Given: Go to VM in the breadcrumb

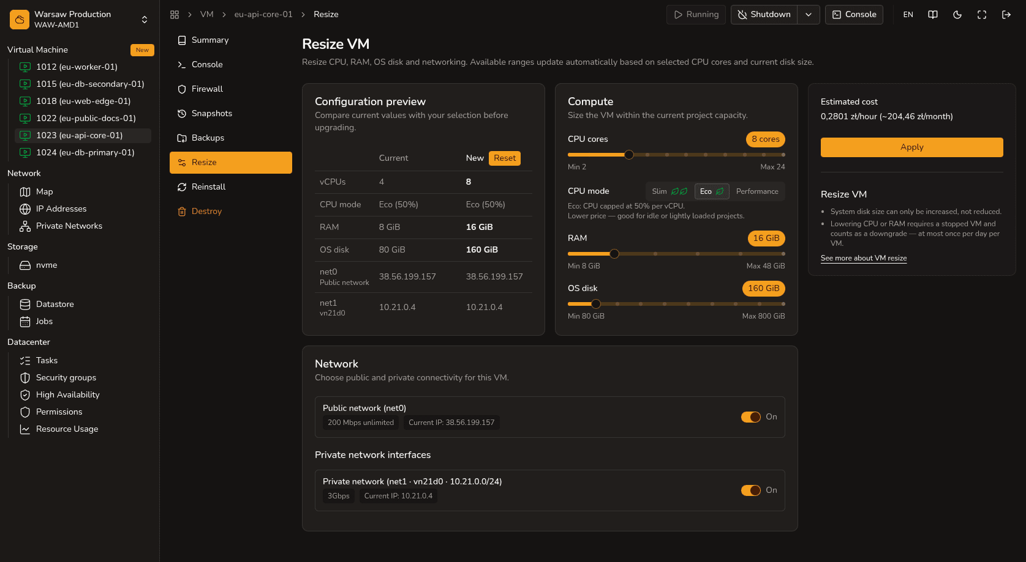Looking at the screenshot, I should pos(207,14).
